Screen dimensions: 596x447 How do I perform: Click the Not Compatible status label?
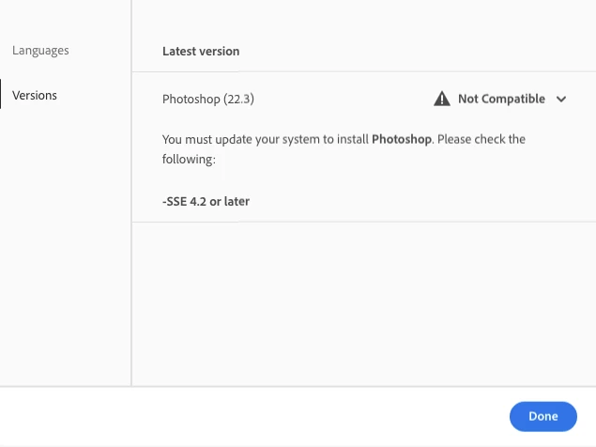tap(501, 99)
